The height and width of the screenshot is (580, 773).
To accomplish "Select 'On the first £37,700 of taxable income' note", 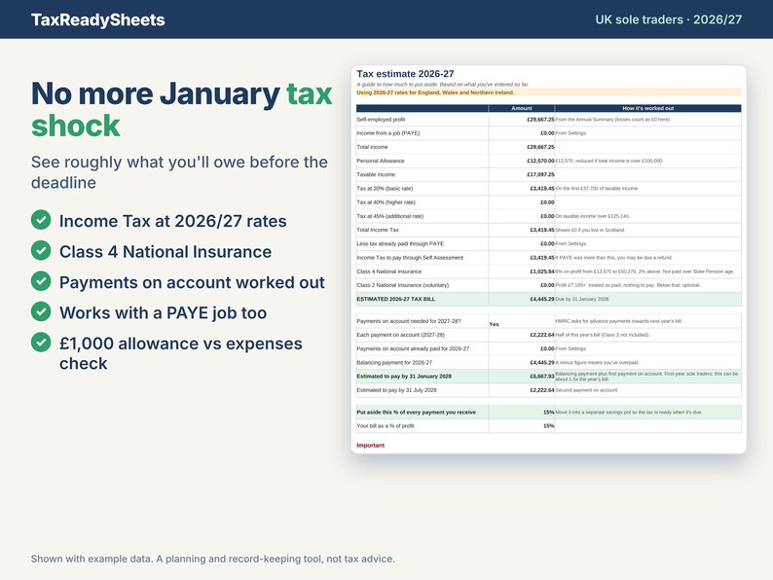I will click(x=597, y=188).
